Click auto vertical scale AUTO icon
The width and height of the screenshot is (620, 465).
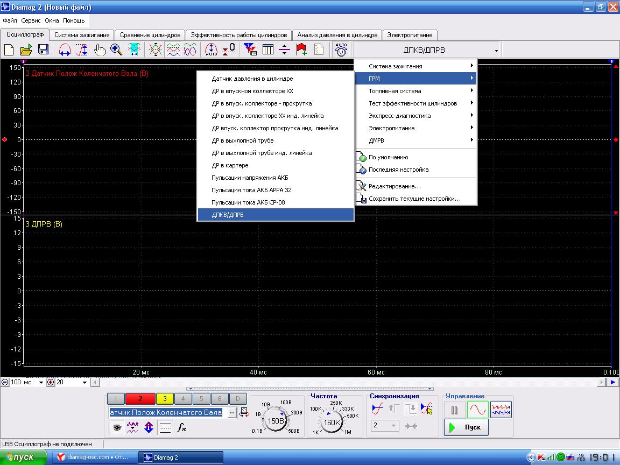point(211,50)
